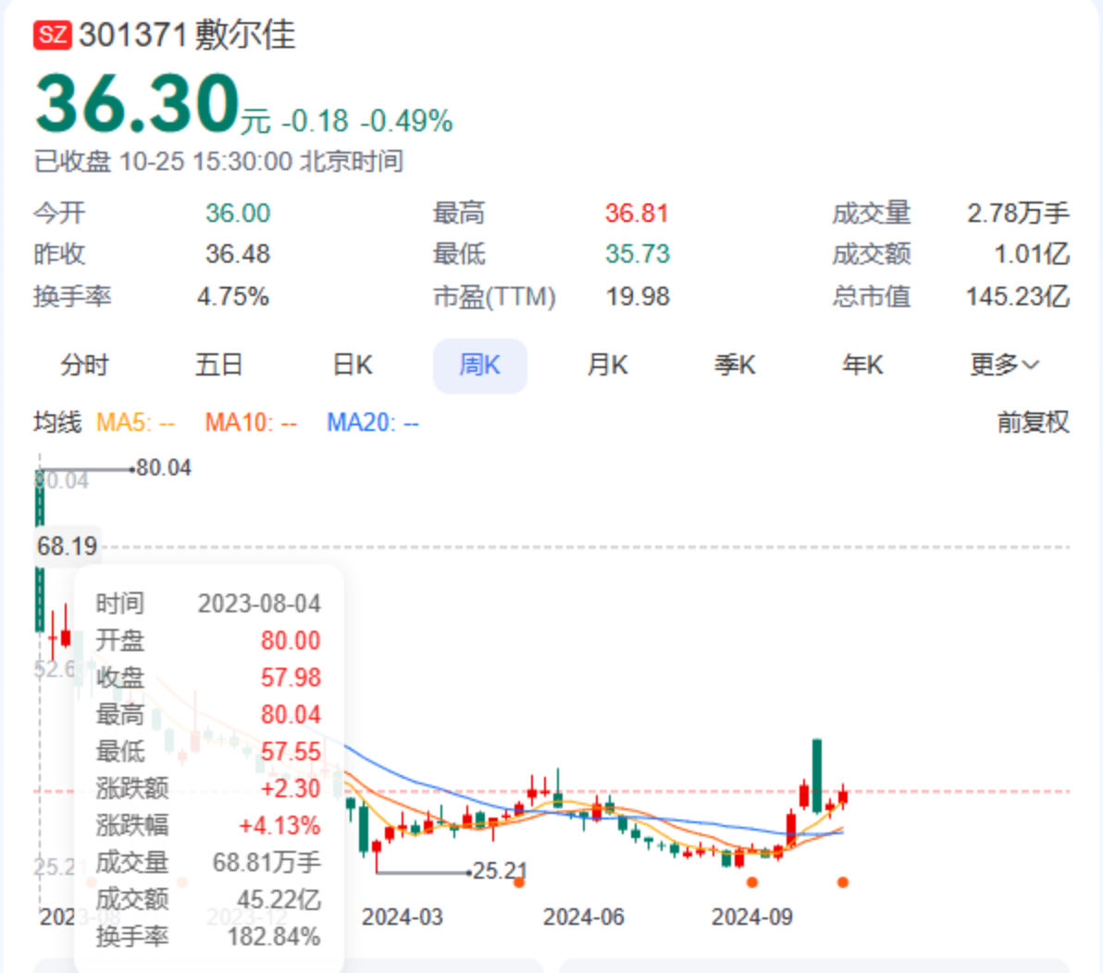Click the tooltip 涨跌额 value +2.30
The width and height of the screenshot is (1103, 973).
pyautogui.click(x=291, y=789)
